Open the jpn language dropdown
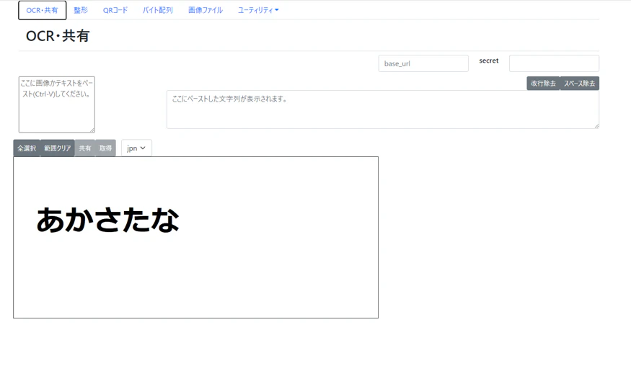The height and width of the screenshot is (366, 631). click(x=136, y=148)
